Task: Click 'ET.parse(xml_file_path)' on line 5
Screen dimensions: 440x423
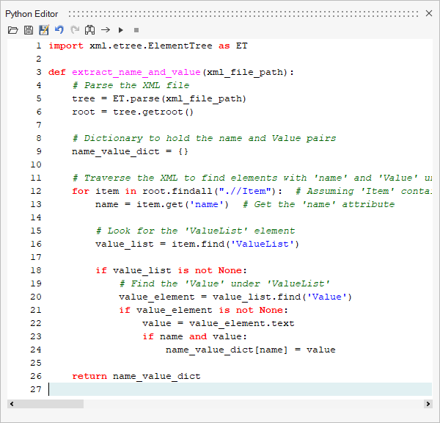Action: click(x=180, y=98)
